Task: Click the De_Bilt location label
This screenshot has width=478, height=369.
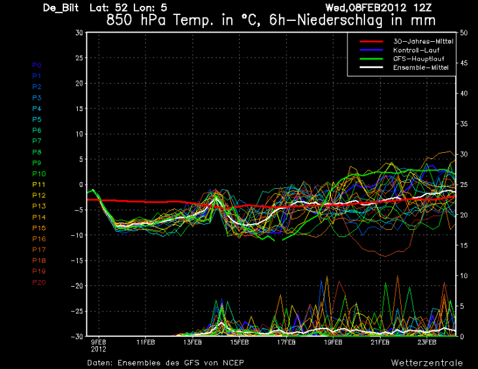Action: pyautogui.click(x=61, y=8)
